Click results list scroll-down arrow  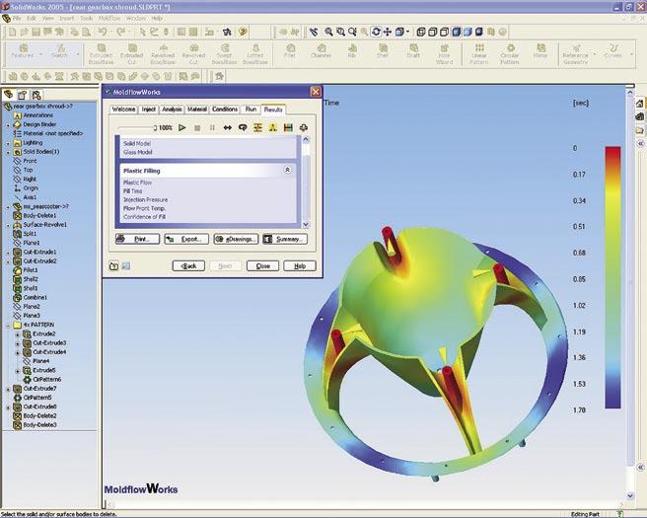click(x=306, y=225)
